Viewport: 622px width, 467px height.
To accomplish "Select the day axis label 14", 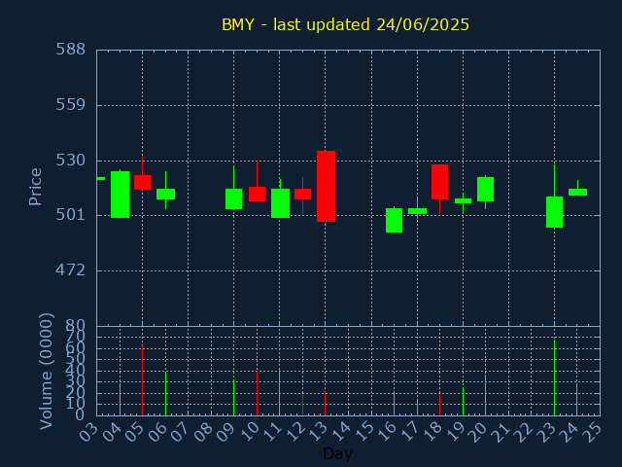I will [x=341, y=432].
